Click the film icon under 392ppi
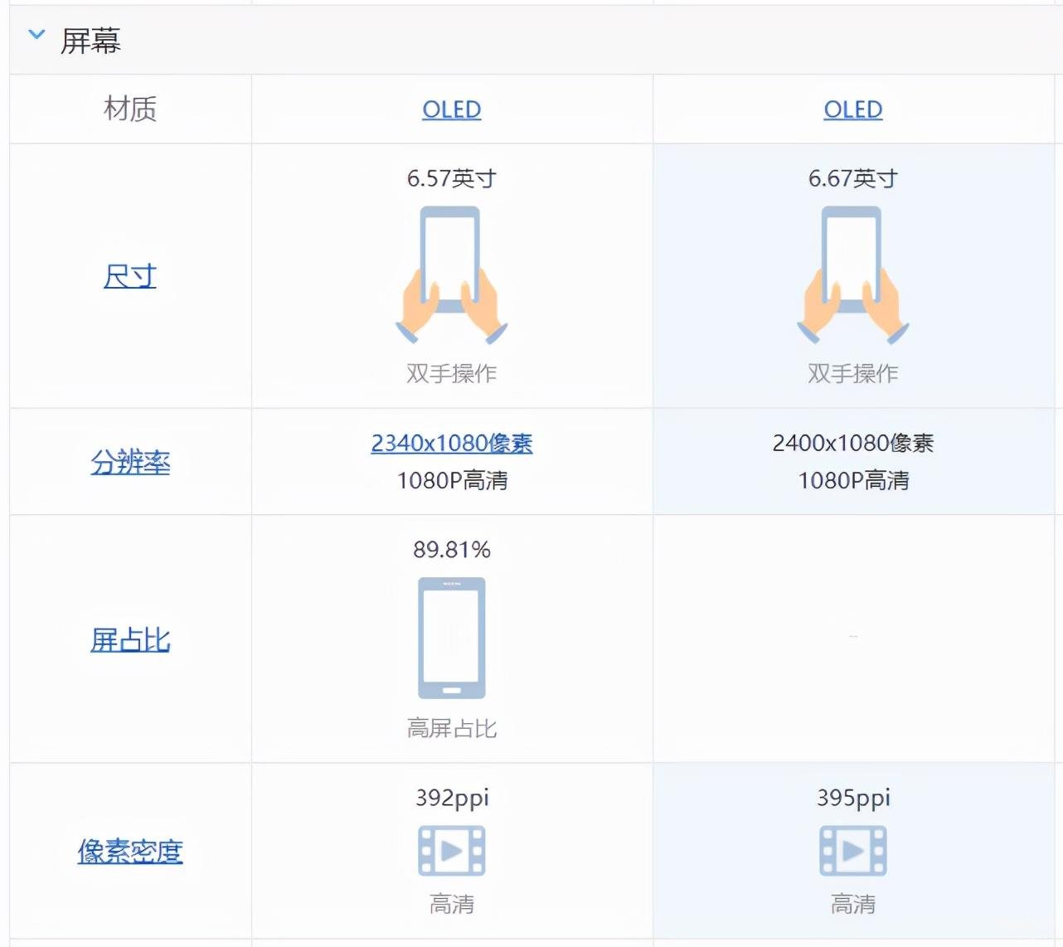1063x947 pixels. [452, 851]
